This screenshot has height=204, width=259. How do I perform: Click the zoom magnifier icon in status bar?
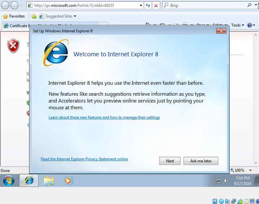[232, 170]
